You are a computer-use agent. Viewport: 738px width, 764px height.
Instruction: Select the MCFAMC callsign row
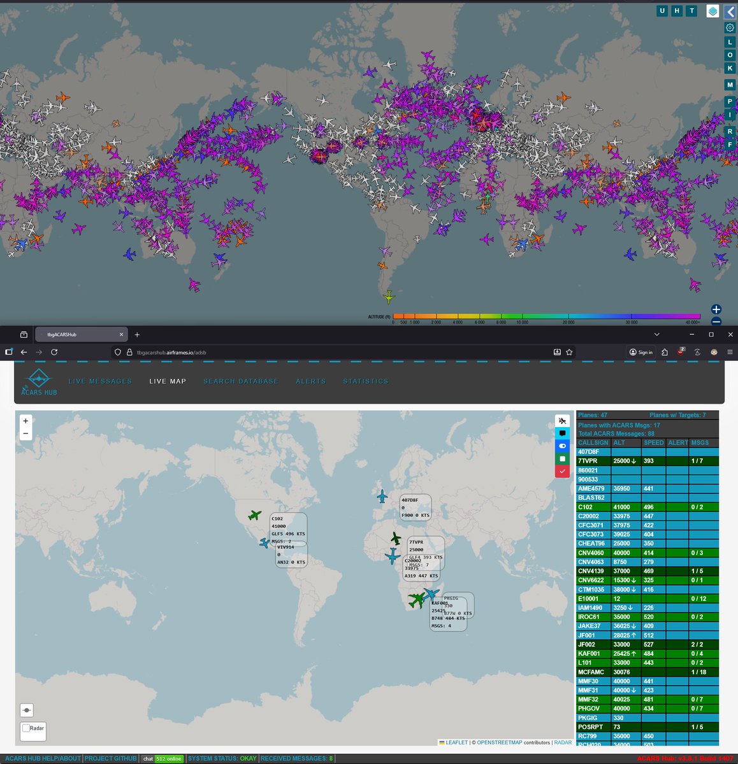(648, 672)
